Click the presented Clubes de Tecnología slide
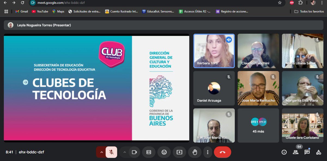The image size is (327, 161). pos(96,88)
